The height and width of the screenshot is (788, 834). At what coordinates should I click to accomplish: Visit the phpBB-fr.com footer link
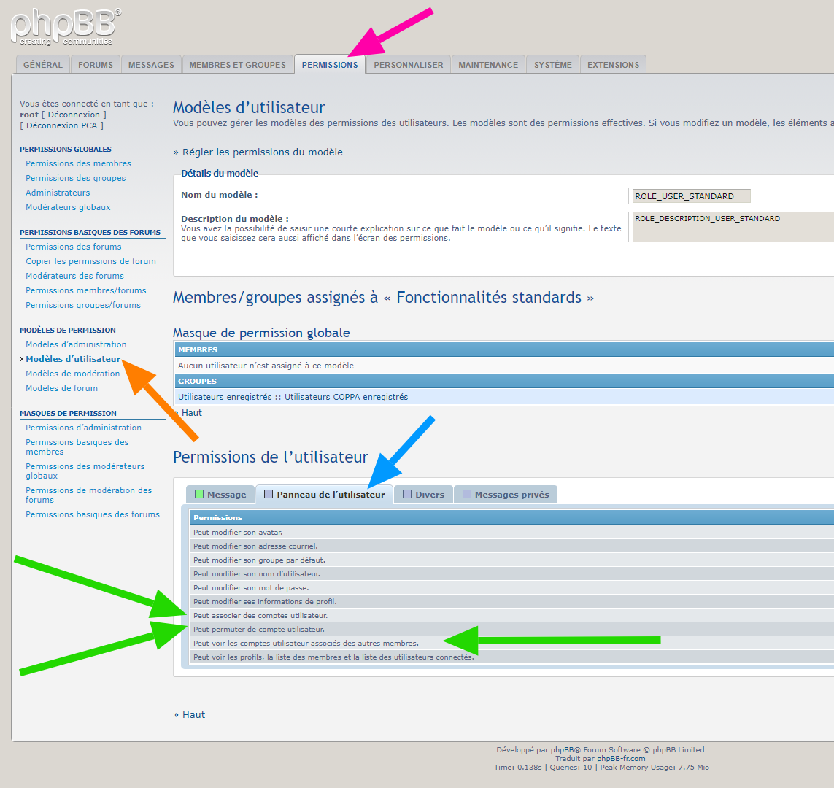621,759
